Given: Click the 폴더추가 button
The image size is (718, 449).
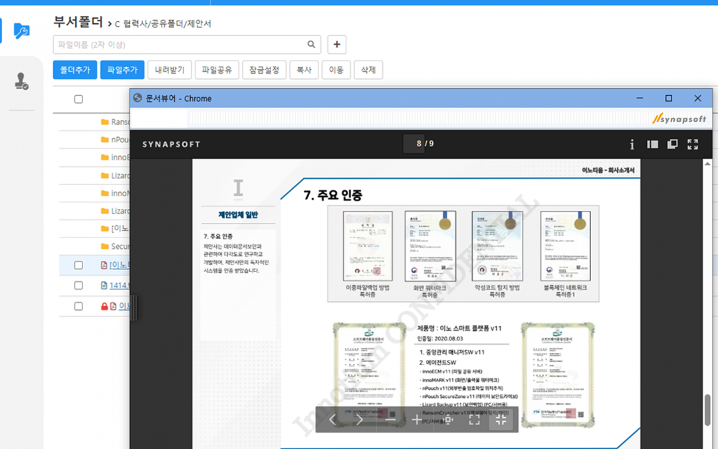Looking at the screenshot, I should pyautogui.click(x=74, y=70).
